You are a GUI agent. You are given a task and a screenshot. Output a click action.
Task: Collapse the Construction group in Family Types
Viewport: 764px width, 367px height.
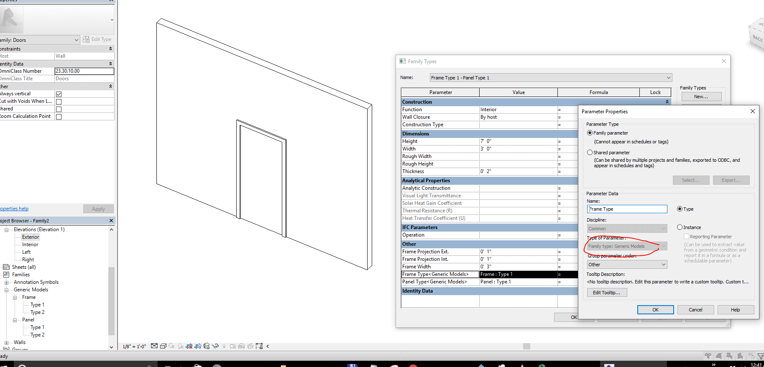(667, 102)
